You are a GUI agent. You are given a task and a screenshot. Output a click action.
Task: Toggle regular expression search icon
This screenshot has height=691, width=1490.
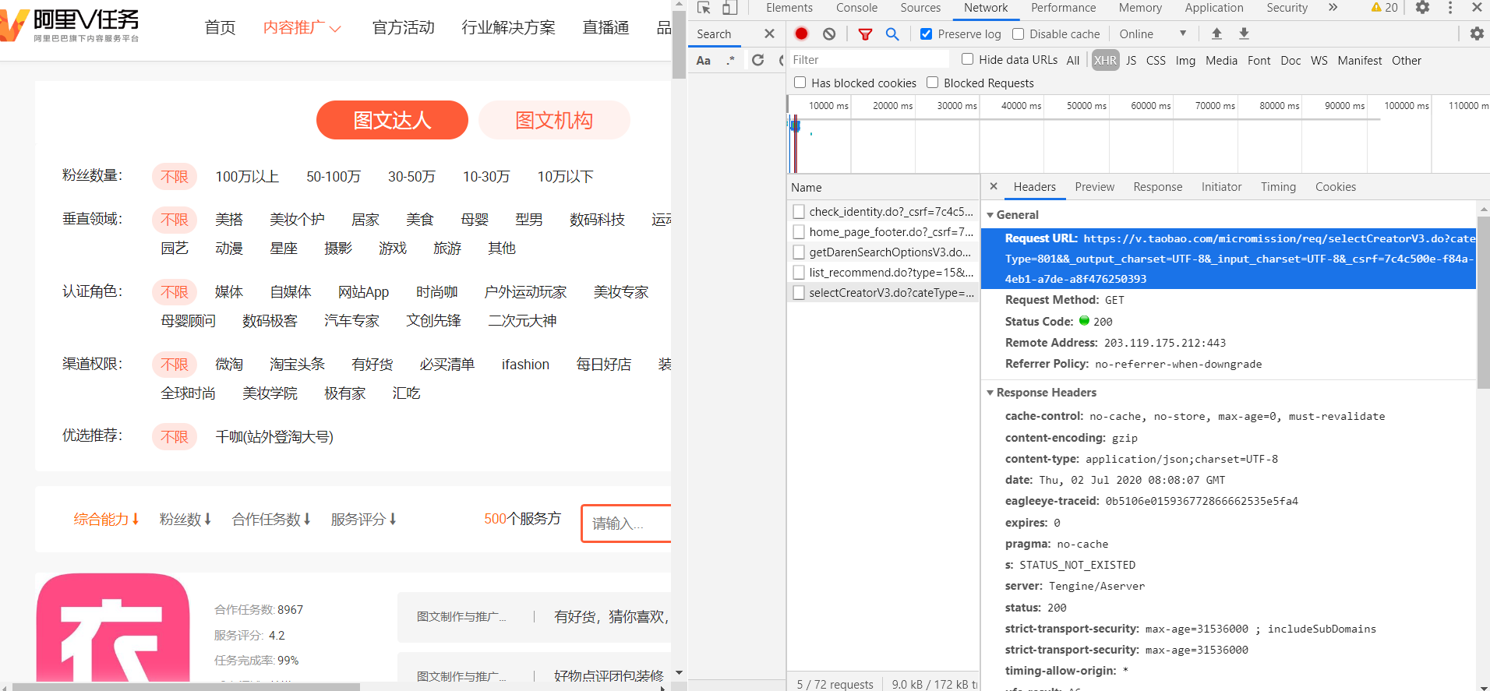tap(730, 60)
